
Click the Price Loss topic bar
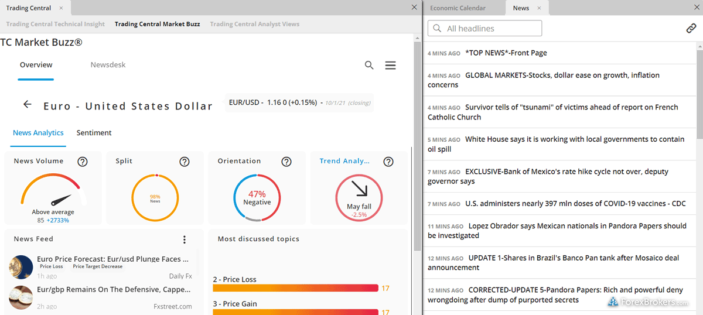tap(296, 288)
